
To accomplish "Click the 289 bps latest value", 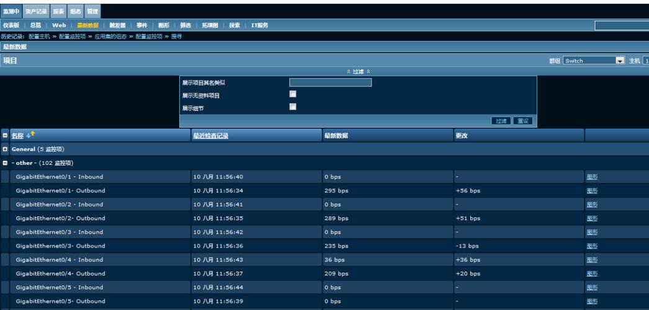I will coord(336,218).
